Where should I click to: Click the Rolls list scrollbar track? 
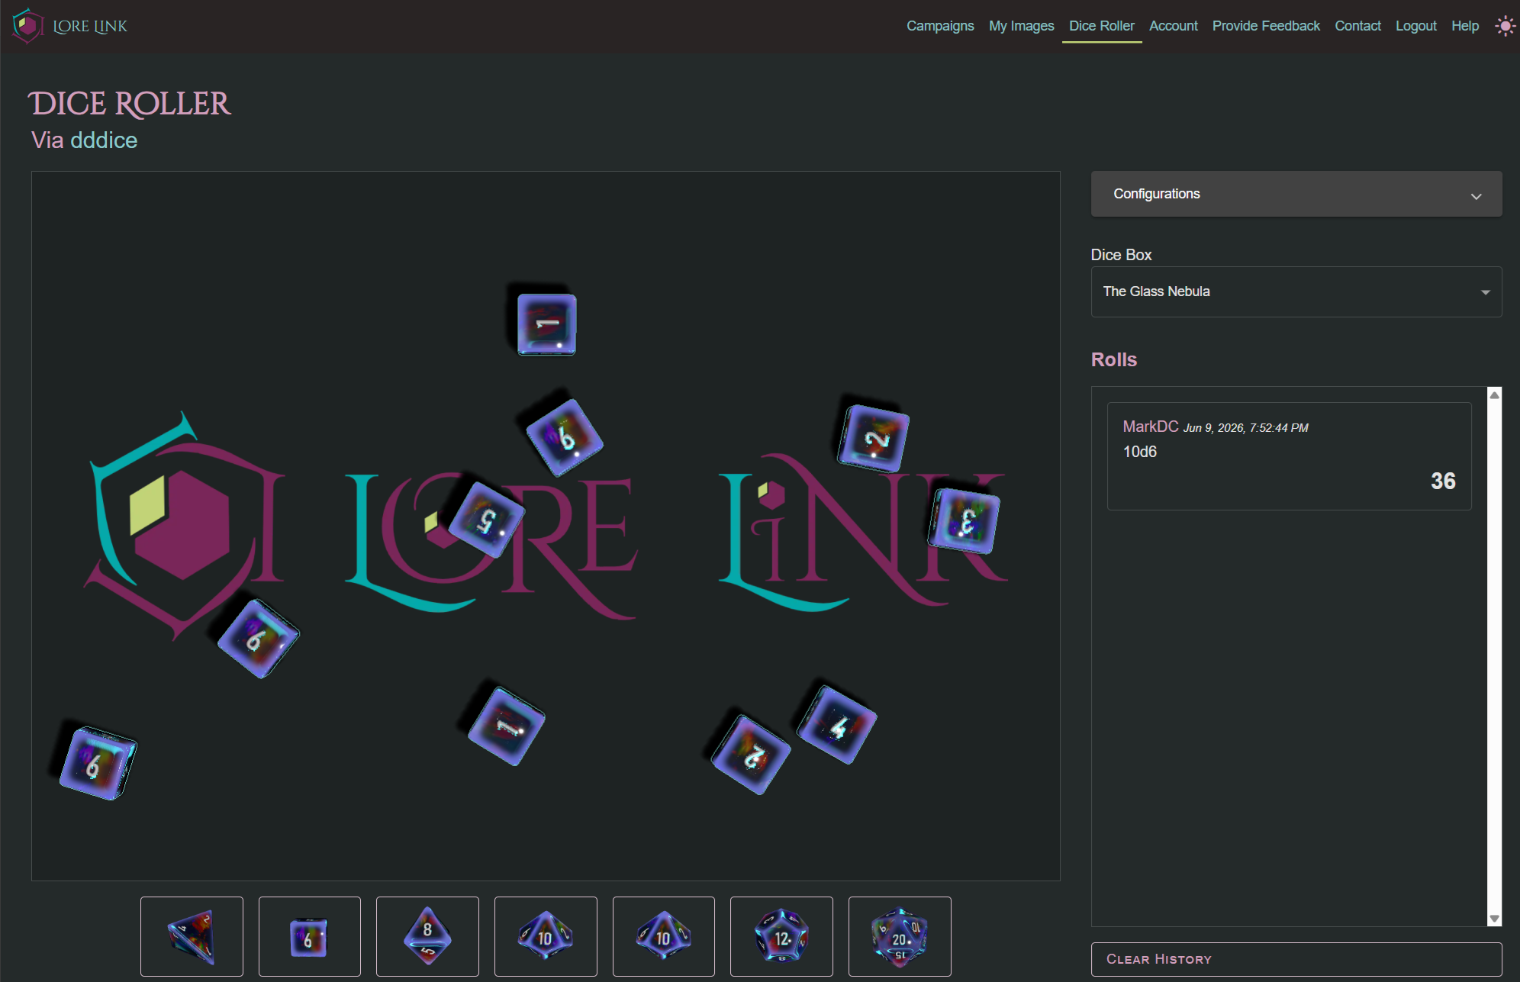(x=1495, y=656)
